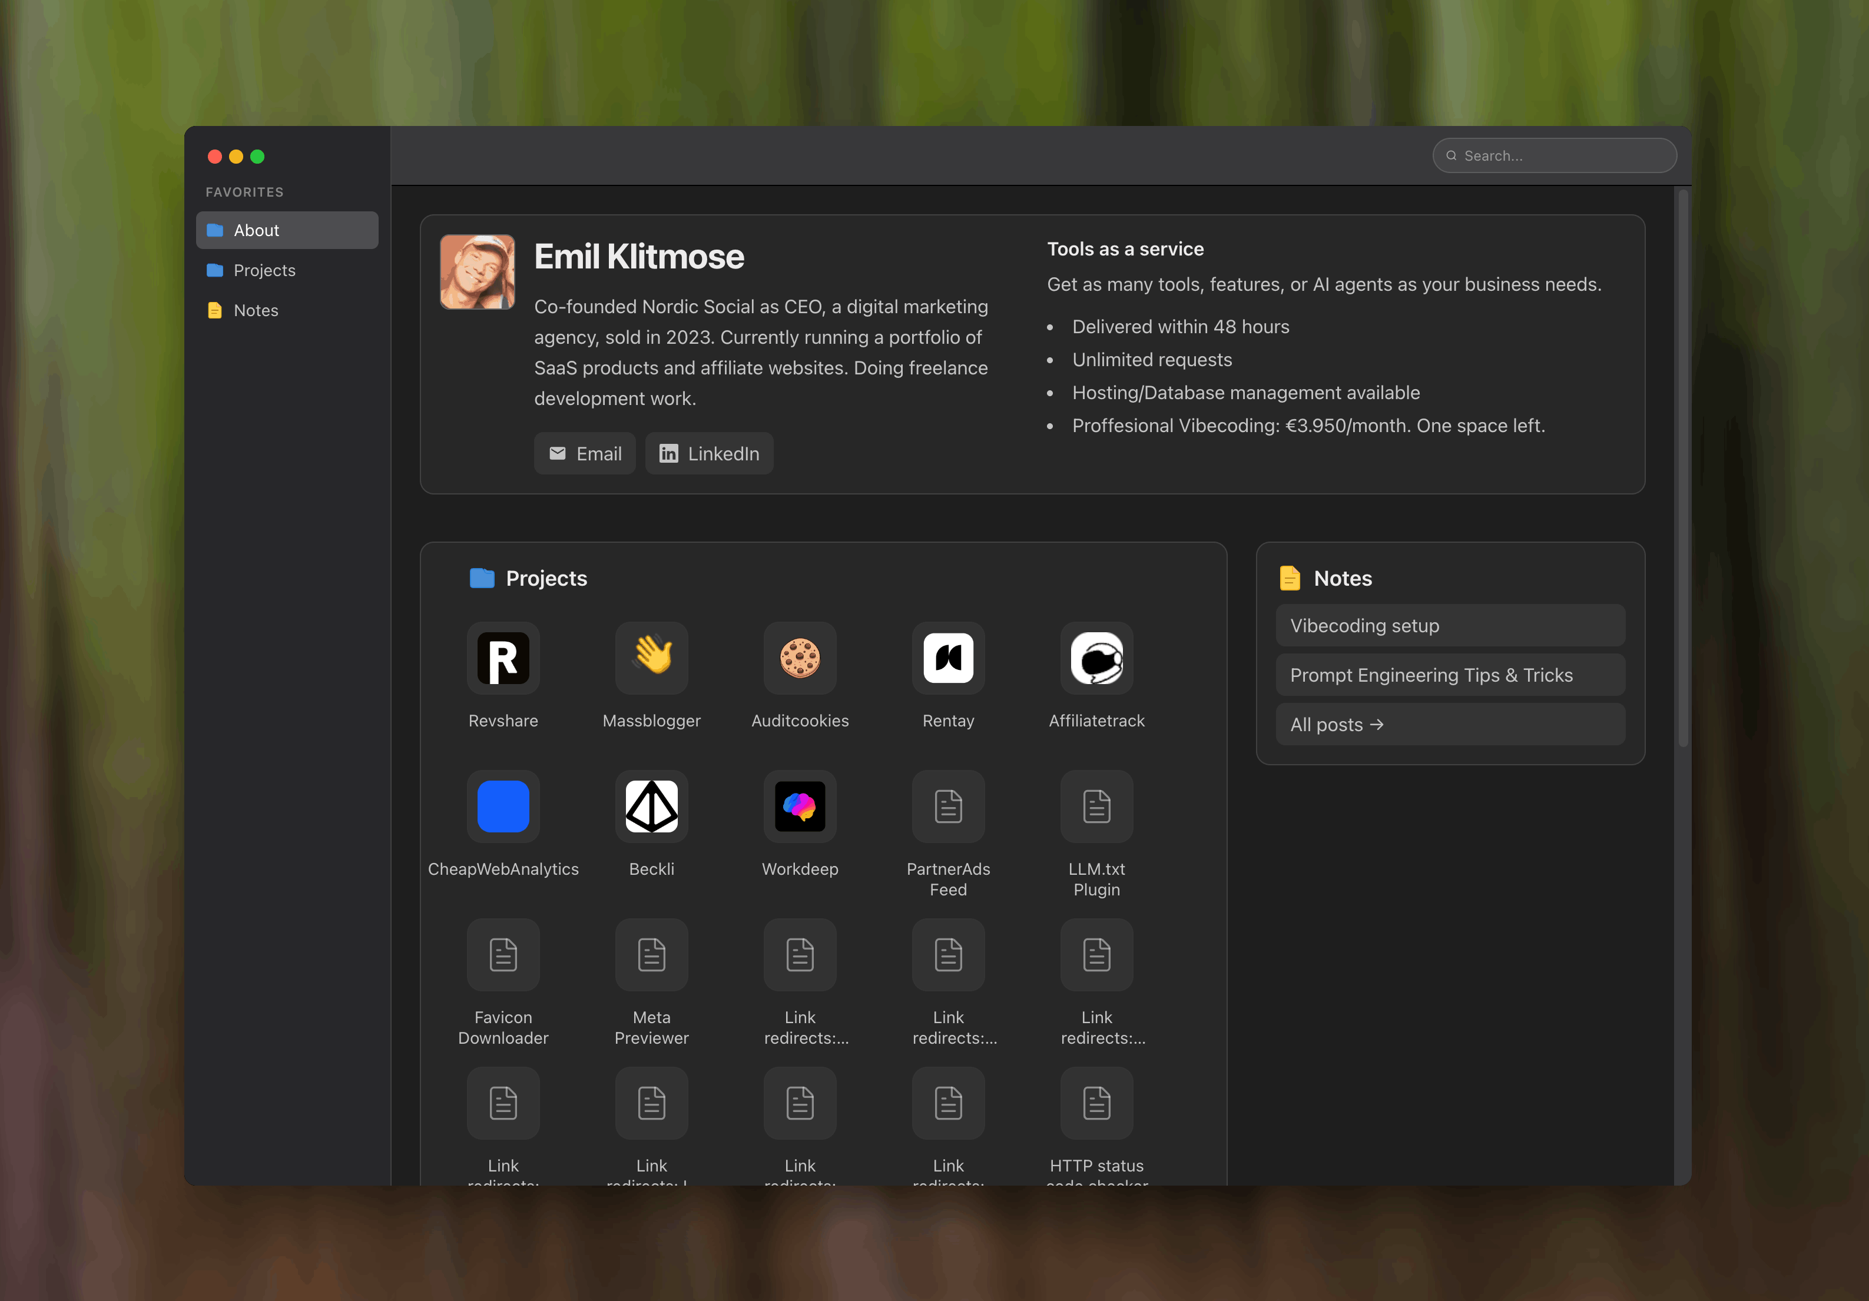The height and width of the screenshot is (1301, 1869).
Task: Open the Beckli project icon
Action: pos(651,807)
